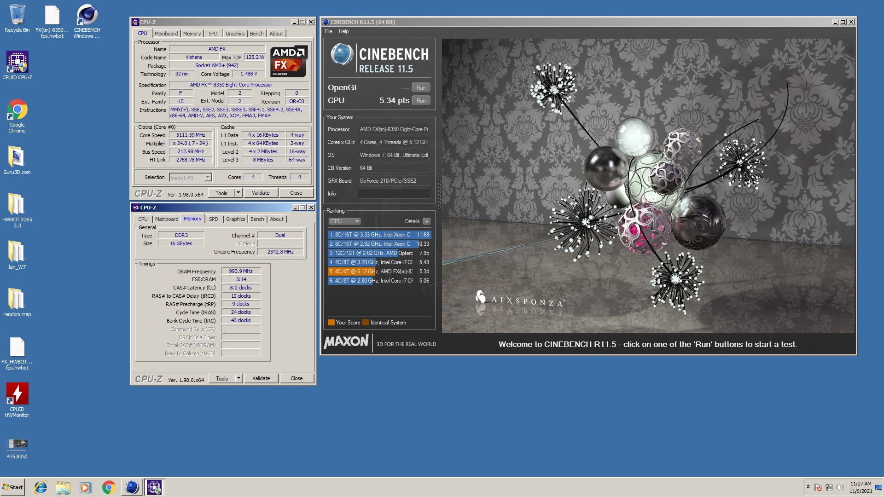Show hidden system tray icons
The height and width of the screenshot is (497, 884).
click(808, 487)
